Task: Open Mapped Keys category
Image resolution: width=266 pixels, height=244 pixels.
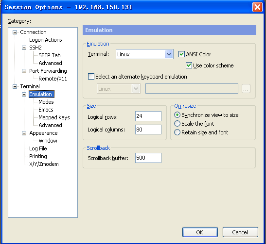Action: coord(54,117)
